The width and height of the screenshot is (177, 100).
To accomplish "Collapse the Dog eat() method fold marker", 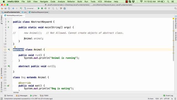I will (12, 86).
